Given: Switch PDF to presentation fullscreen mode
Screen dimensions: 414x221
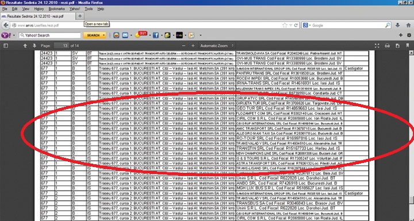Looking at the screenshot, I should [x=377, y=46].
